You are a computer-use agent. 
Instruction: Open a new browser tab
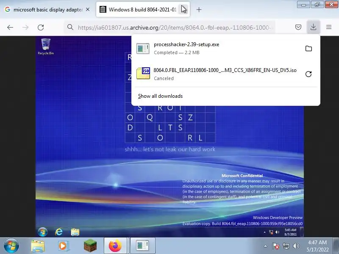point(199,9)
